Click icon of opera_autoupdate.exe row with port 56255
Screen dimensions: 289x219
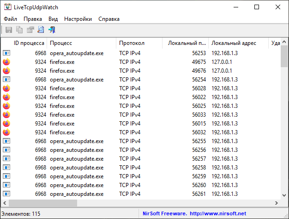pyautogui.click(x=6, y=141)
